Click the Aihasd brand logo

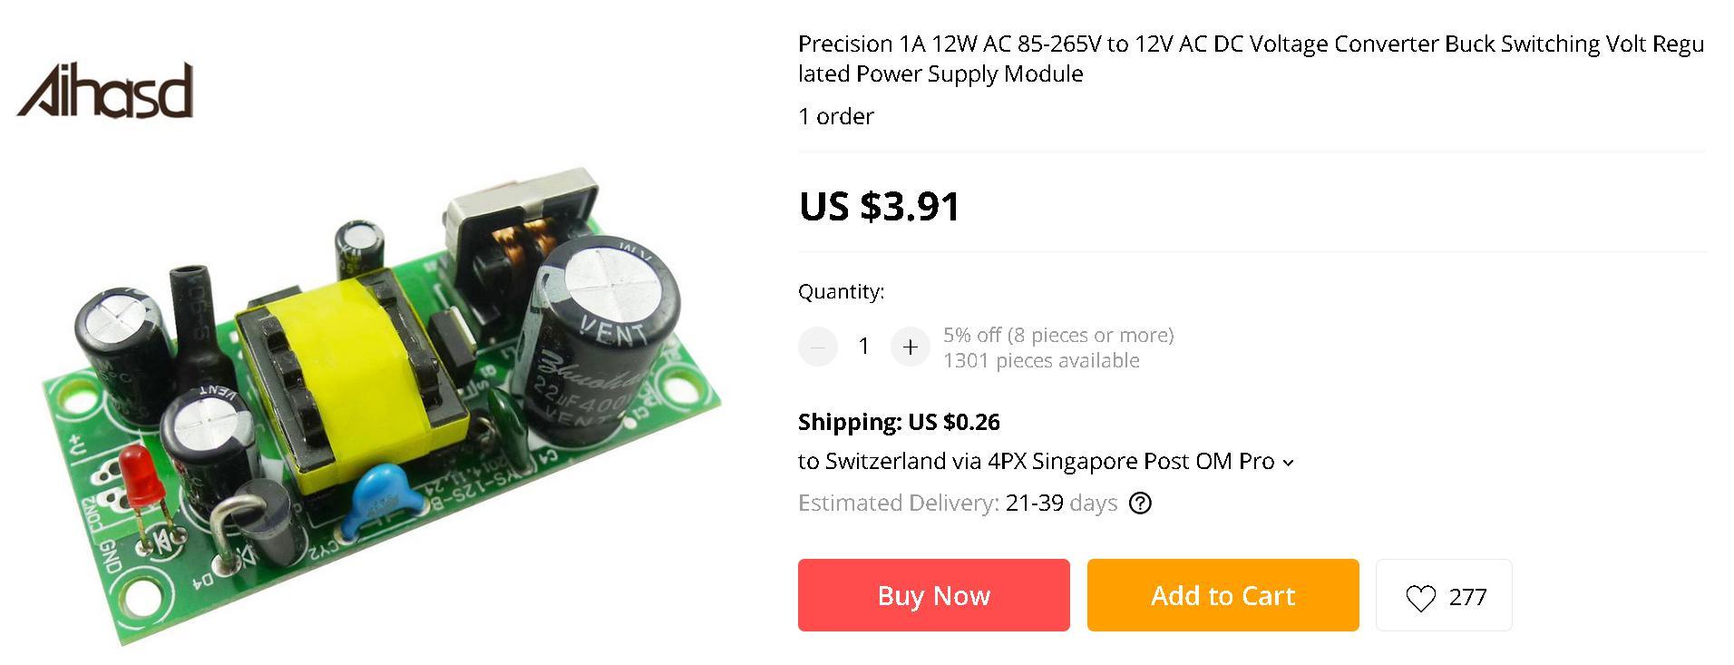pyautogui.click(x=105, y=91)
